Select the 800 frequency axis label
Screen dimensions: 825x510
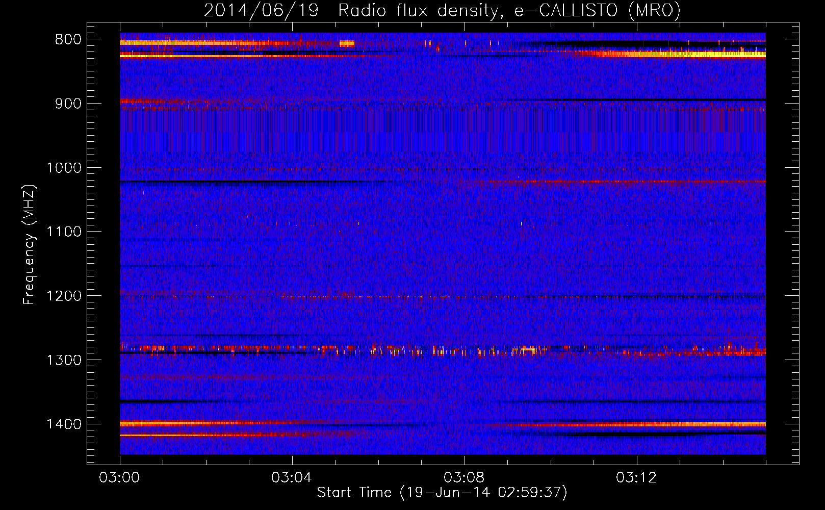[x=68, y=40]
